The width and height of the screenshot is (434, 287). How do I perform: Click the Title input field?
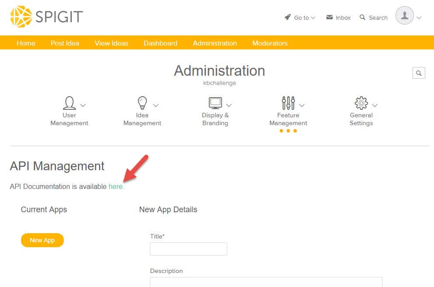tap(188, 249)
